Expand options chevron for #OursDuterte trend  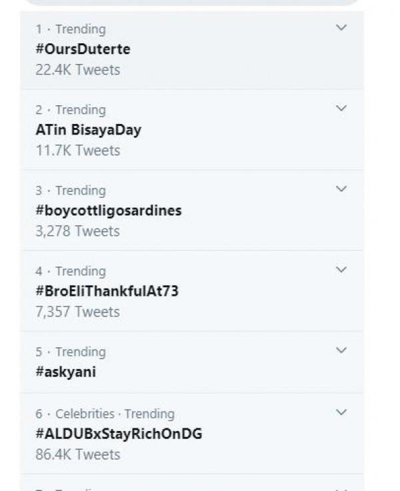[x=341, y=28]
